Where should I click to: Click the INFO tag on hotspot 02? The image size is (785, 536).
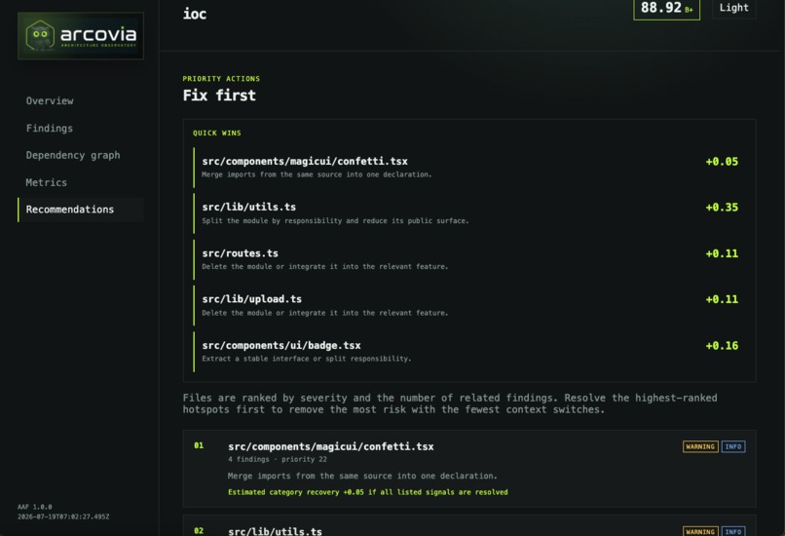tap(733, 531)
